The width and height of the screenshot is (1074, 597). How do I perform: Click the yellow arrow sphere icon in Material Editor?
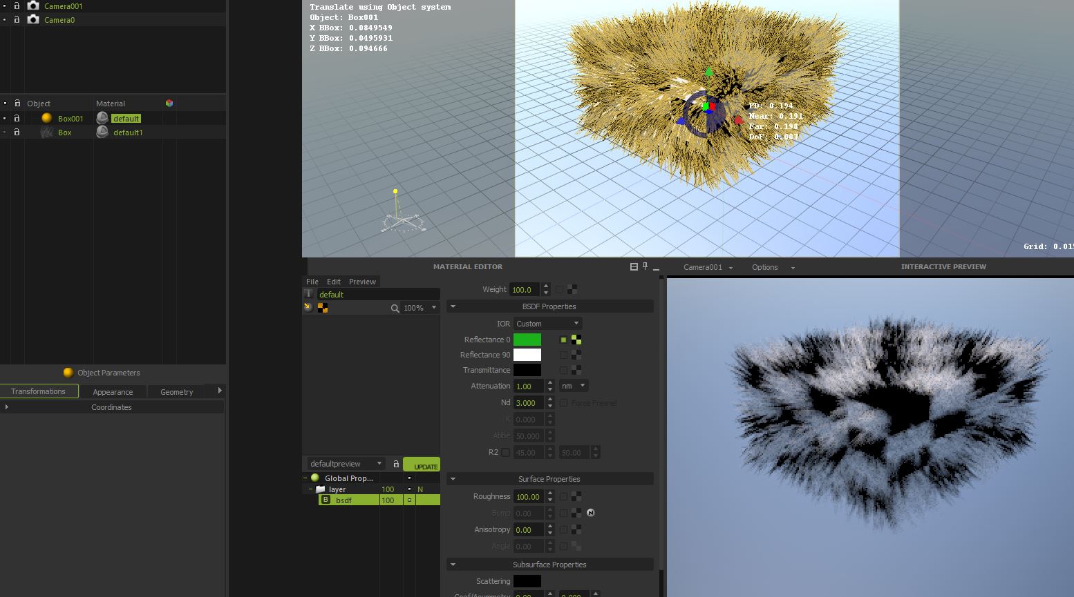click(308, 307)
